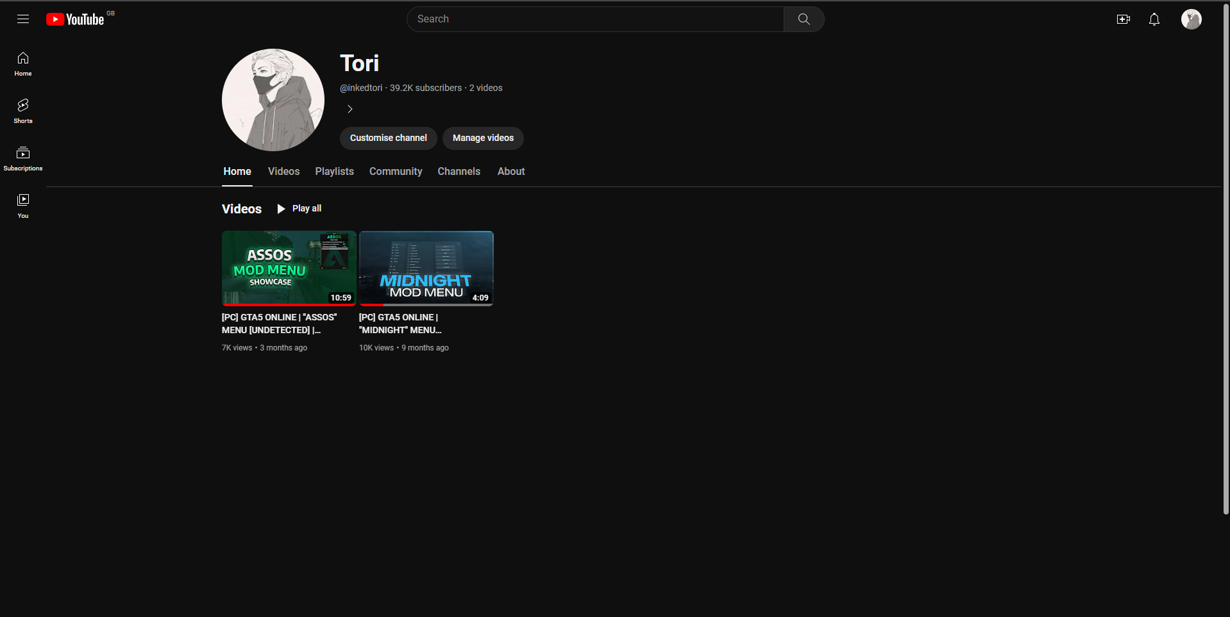Switch to the Channels tab

click(x=459, y=172)
